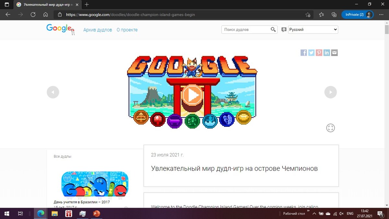This screenshot has width=389, height=219.
Task: Click the yellow rugby ball badge
Action: point(244,117)
